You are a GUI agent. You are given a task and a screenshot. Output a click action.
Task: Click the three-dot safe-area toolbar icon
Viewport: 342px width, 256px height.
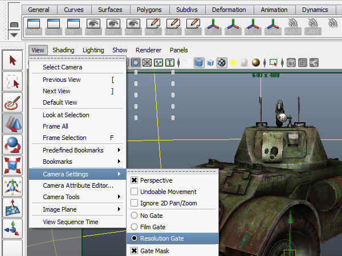coord(158,63)
